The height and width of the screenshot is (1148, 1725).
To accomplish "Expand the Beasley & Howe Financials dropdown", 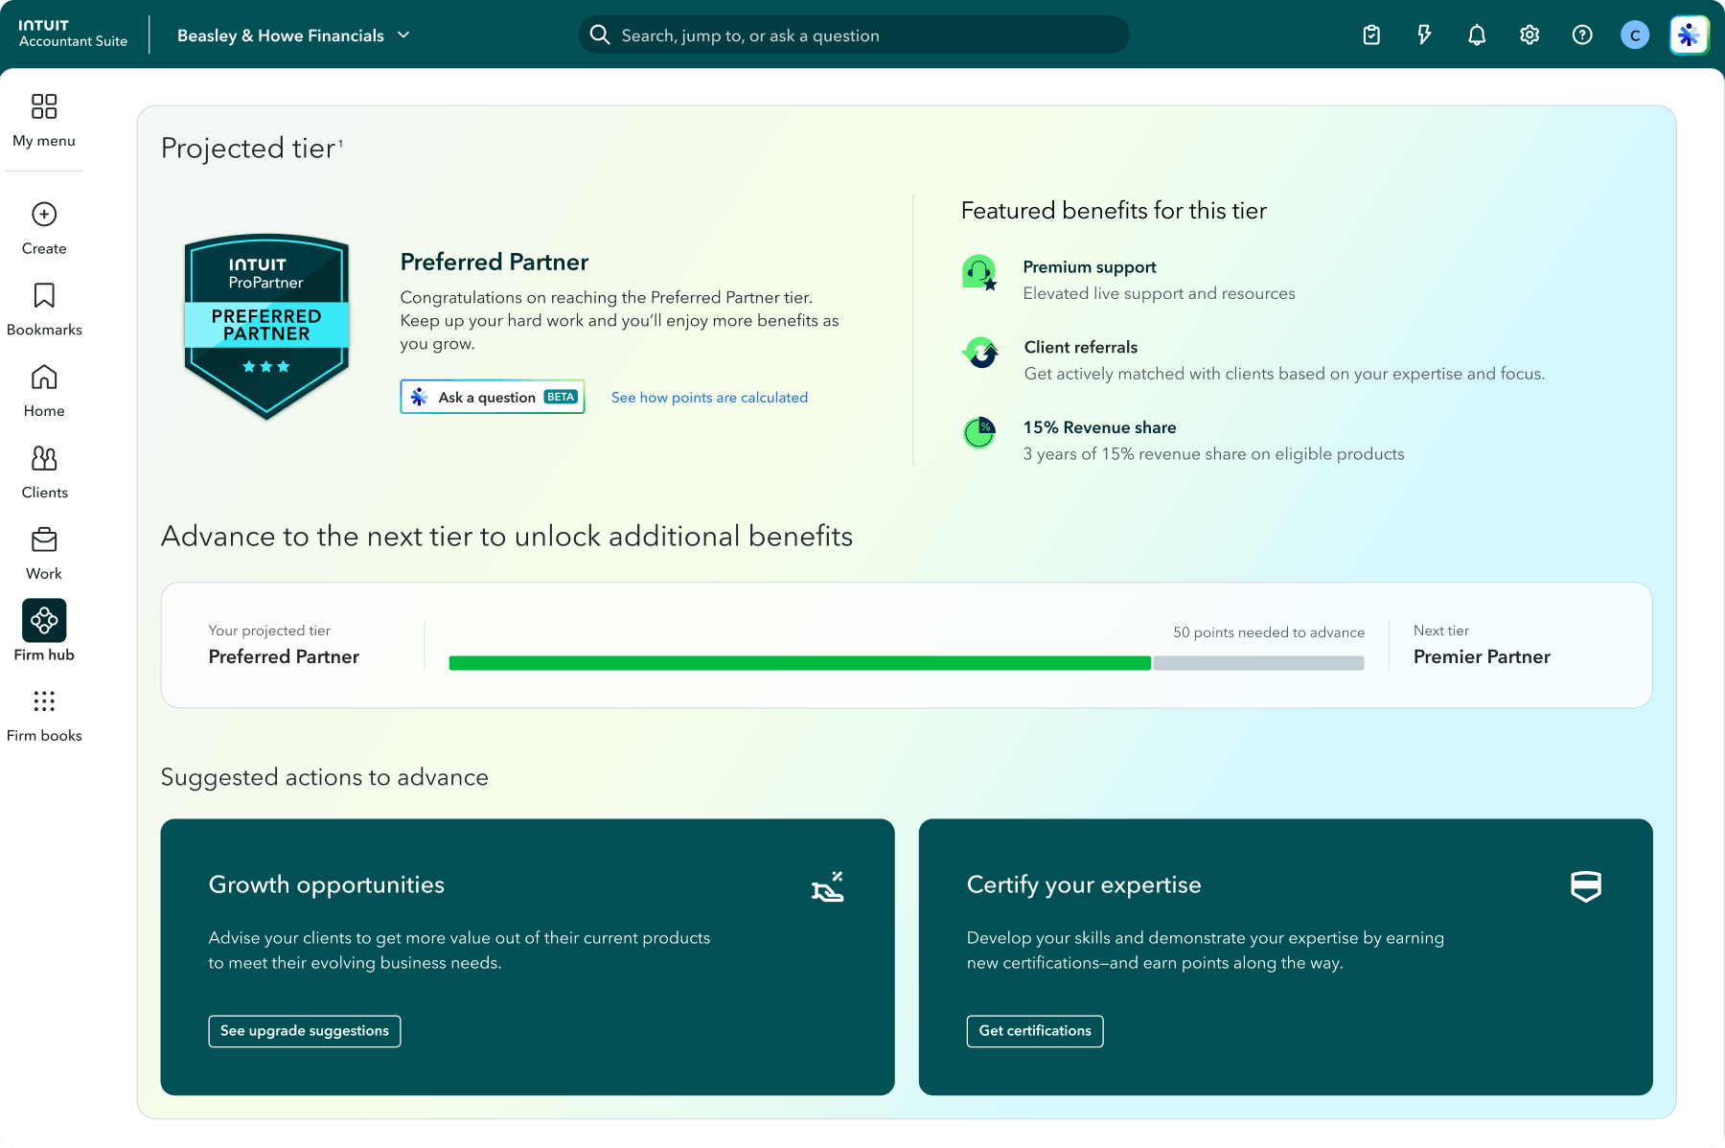I will click(293, 35).
